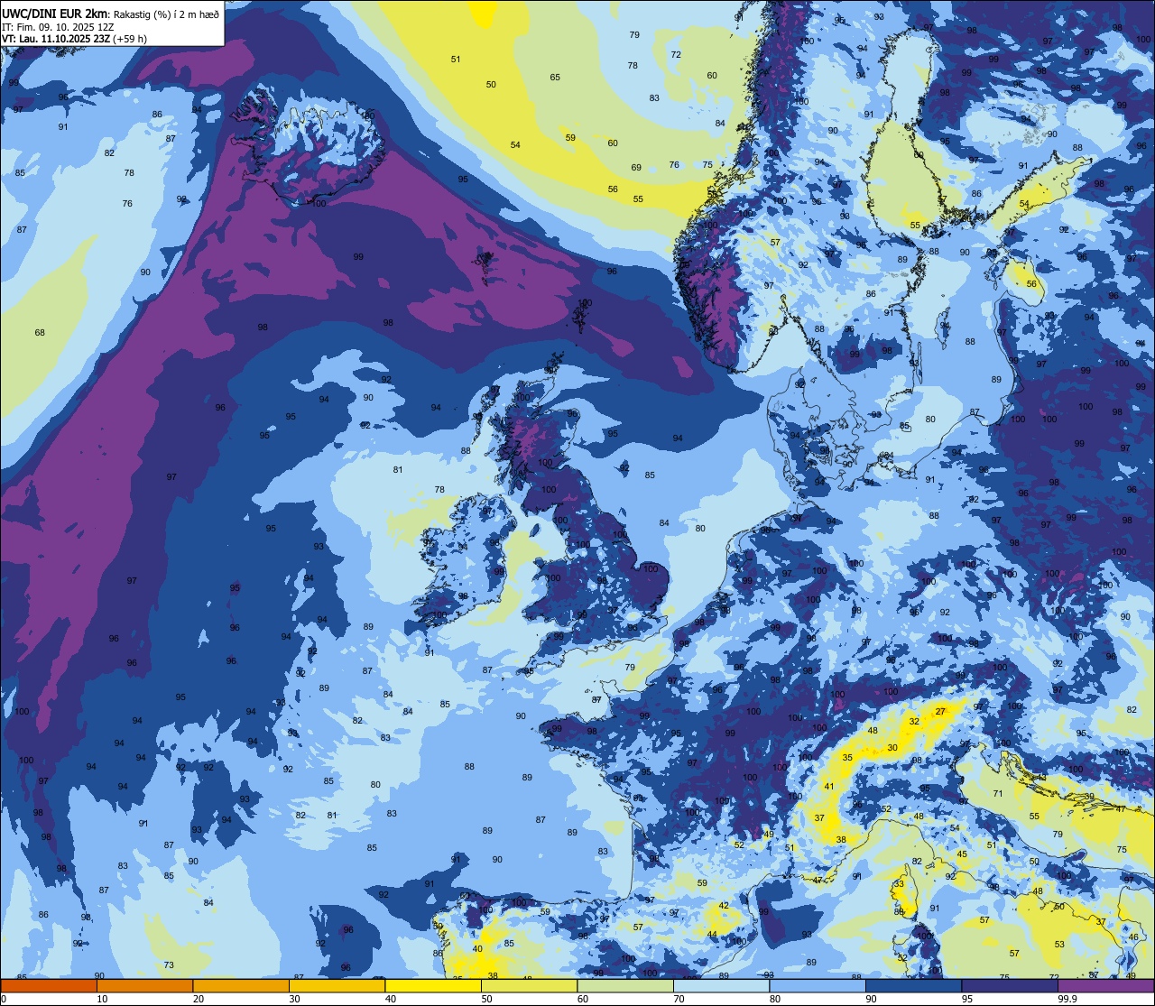The image size is (1155, 1006).
Task: Click the humidity value '42' on the map
Action: click(724, 906)
